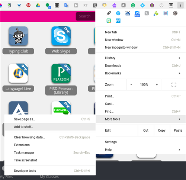Open Downloads from the menu
The image size is (186, 180).
[x=141, y=65]
